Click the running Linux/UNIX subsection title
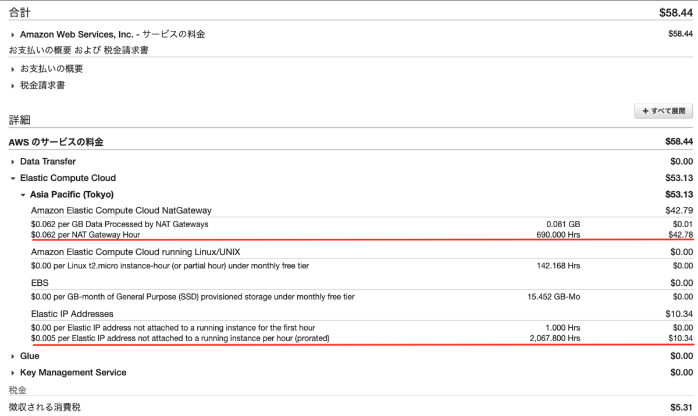The image size is (698, 416). pos(136,252)
